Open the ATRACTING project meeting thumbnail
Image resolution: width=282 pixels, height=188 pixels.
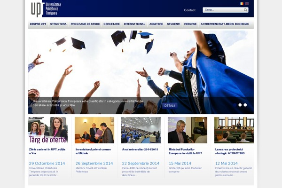pos(234,130)
